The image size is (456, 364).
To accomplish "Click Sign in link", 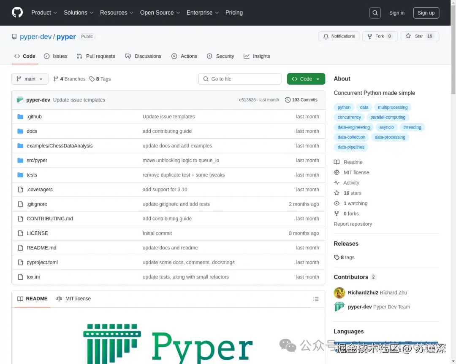I will [396, 13].
